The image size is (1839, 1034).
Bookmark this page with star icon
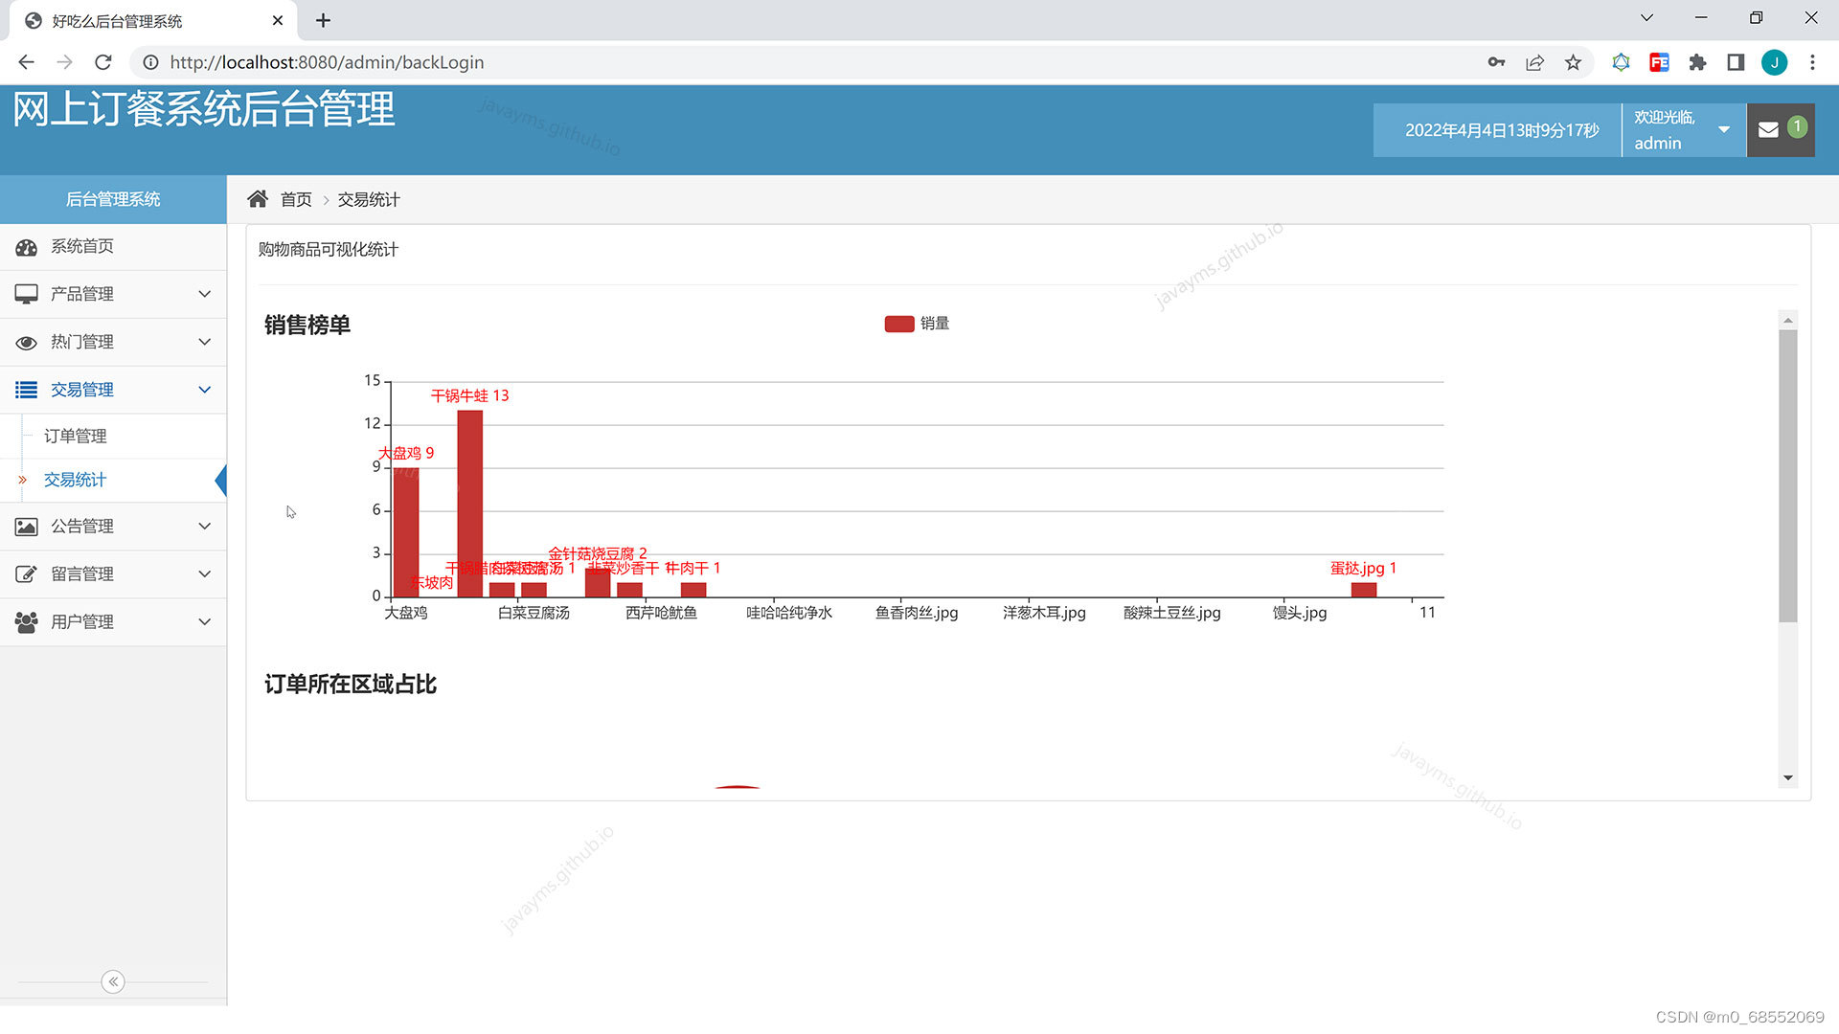tap(1573, 62)
